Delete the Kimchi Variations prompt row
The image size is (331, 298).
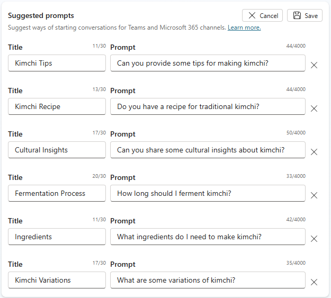(314, 282)
